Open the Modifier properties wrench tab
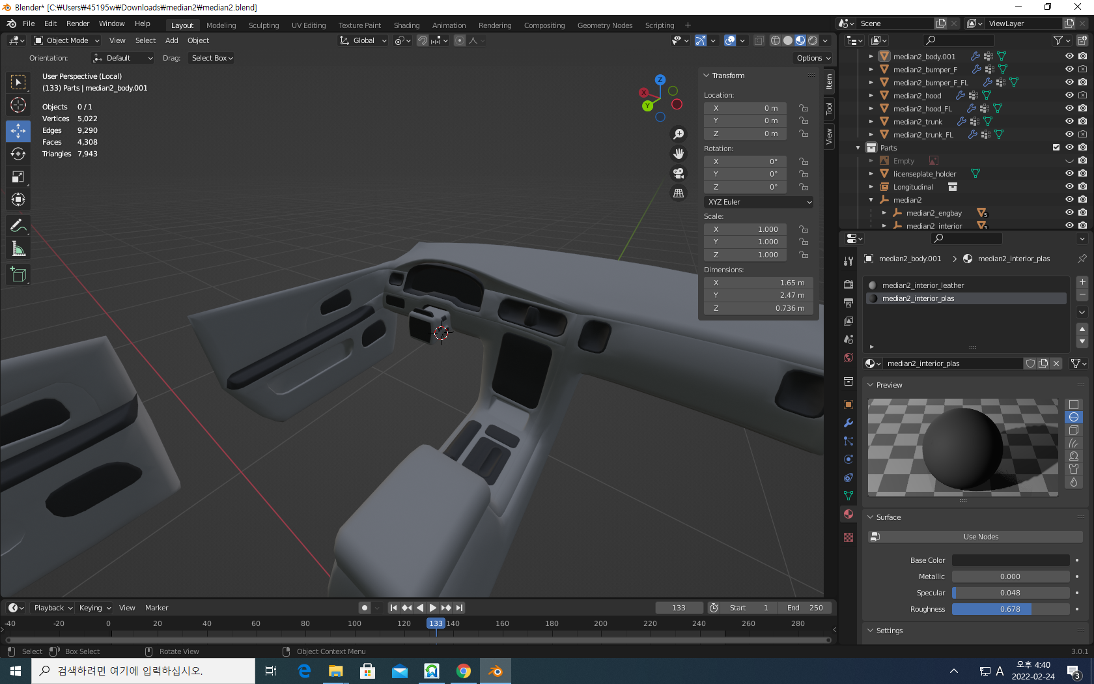Image resolution: width=1094 pixels, height=684 pixels. [x=848, y=423]
